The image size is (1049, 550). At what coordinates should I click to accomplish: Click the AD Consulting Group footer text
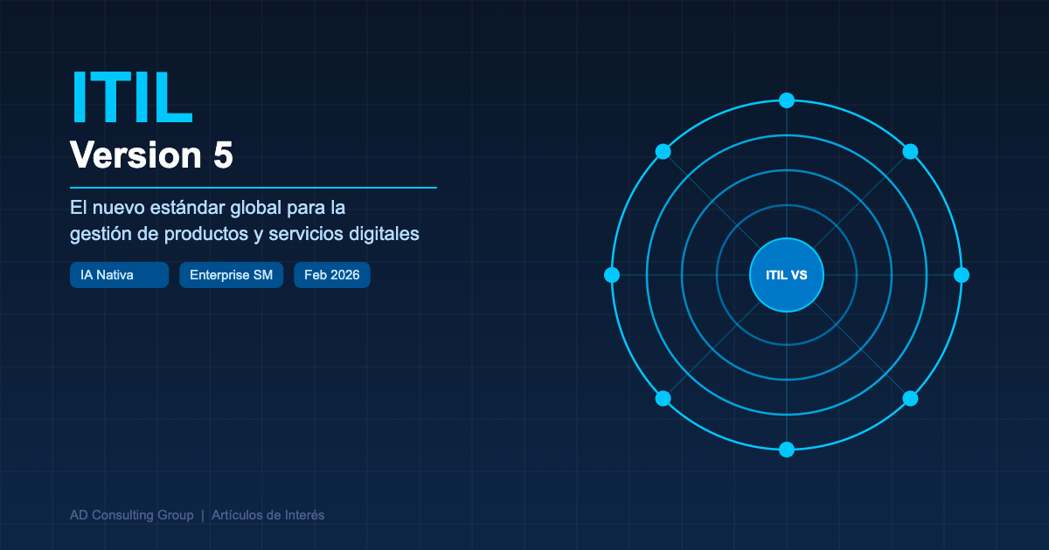pyautogui.click(x=132, y=515)
